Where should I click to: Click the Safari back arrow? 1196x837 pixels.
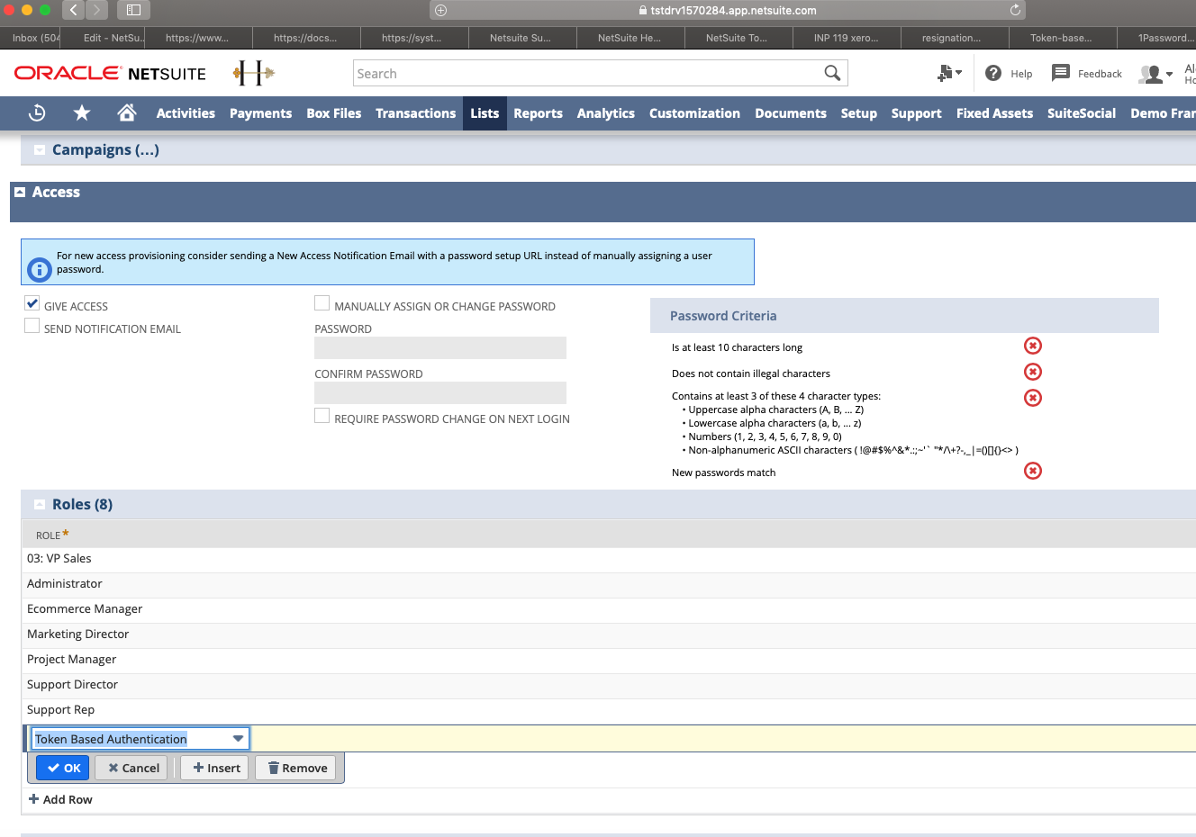[x=74, y=10]
